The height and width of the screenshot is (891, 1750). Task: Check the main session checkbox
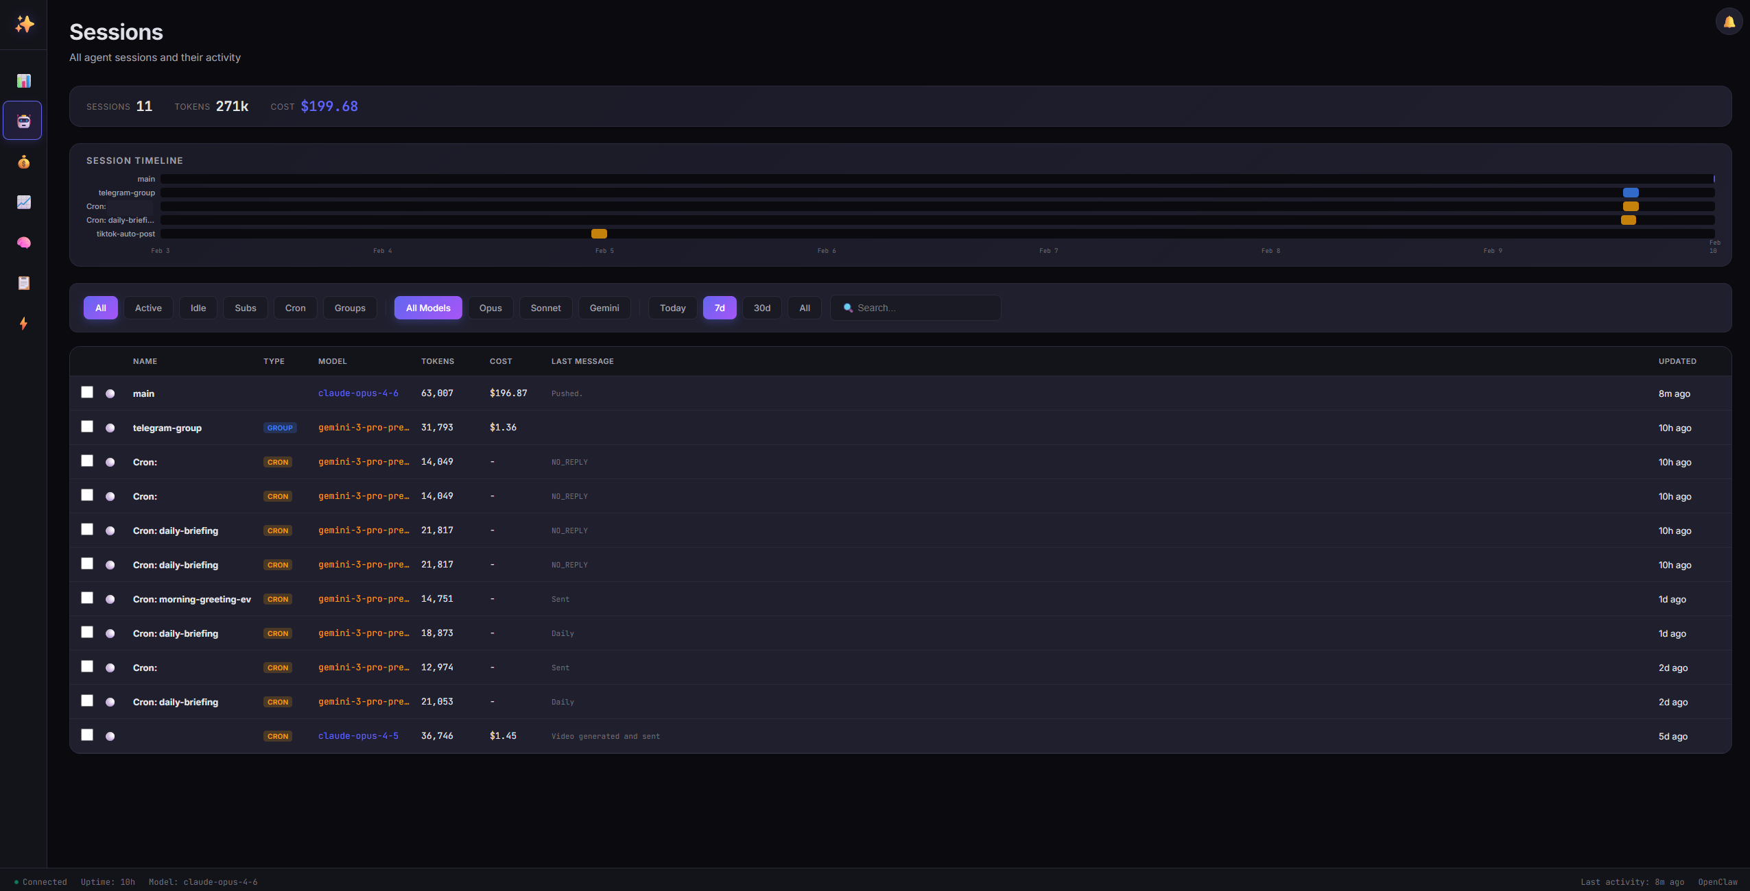coord(87,392)
